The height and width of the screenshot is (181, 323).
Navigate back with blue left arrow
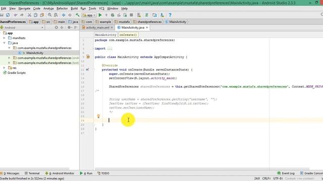tap(64, 15)
